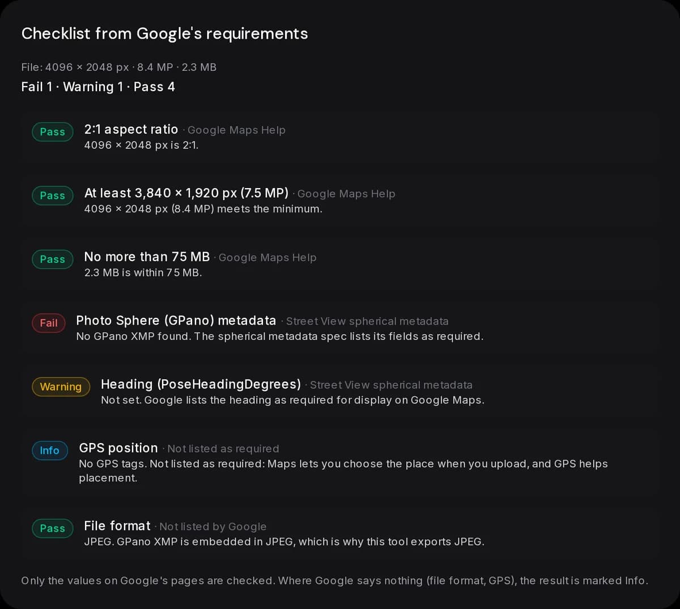This screenshot has height=609, width=680.
Task: Open Street View spherical metadata link for Photo Sphere
Action: pos(367,321)
